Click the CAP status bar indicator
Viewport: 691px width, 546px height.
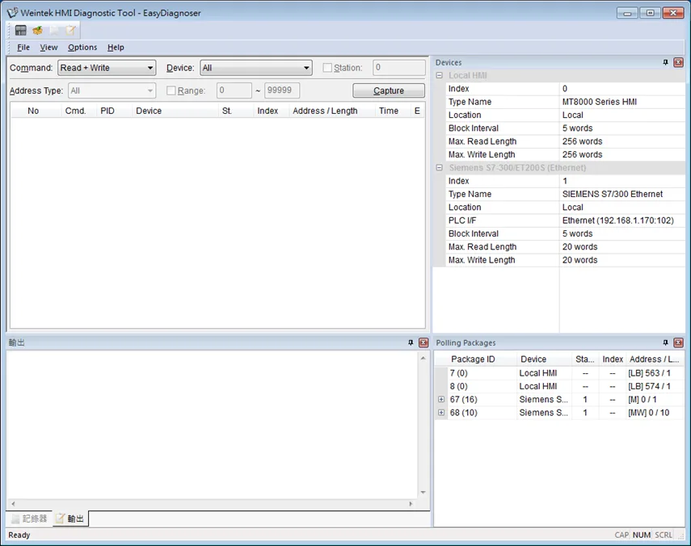[x=621, y=535]
